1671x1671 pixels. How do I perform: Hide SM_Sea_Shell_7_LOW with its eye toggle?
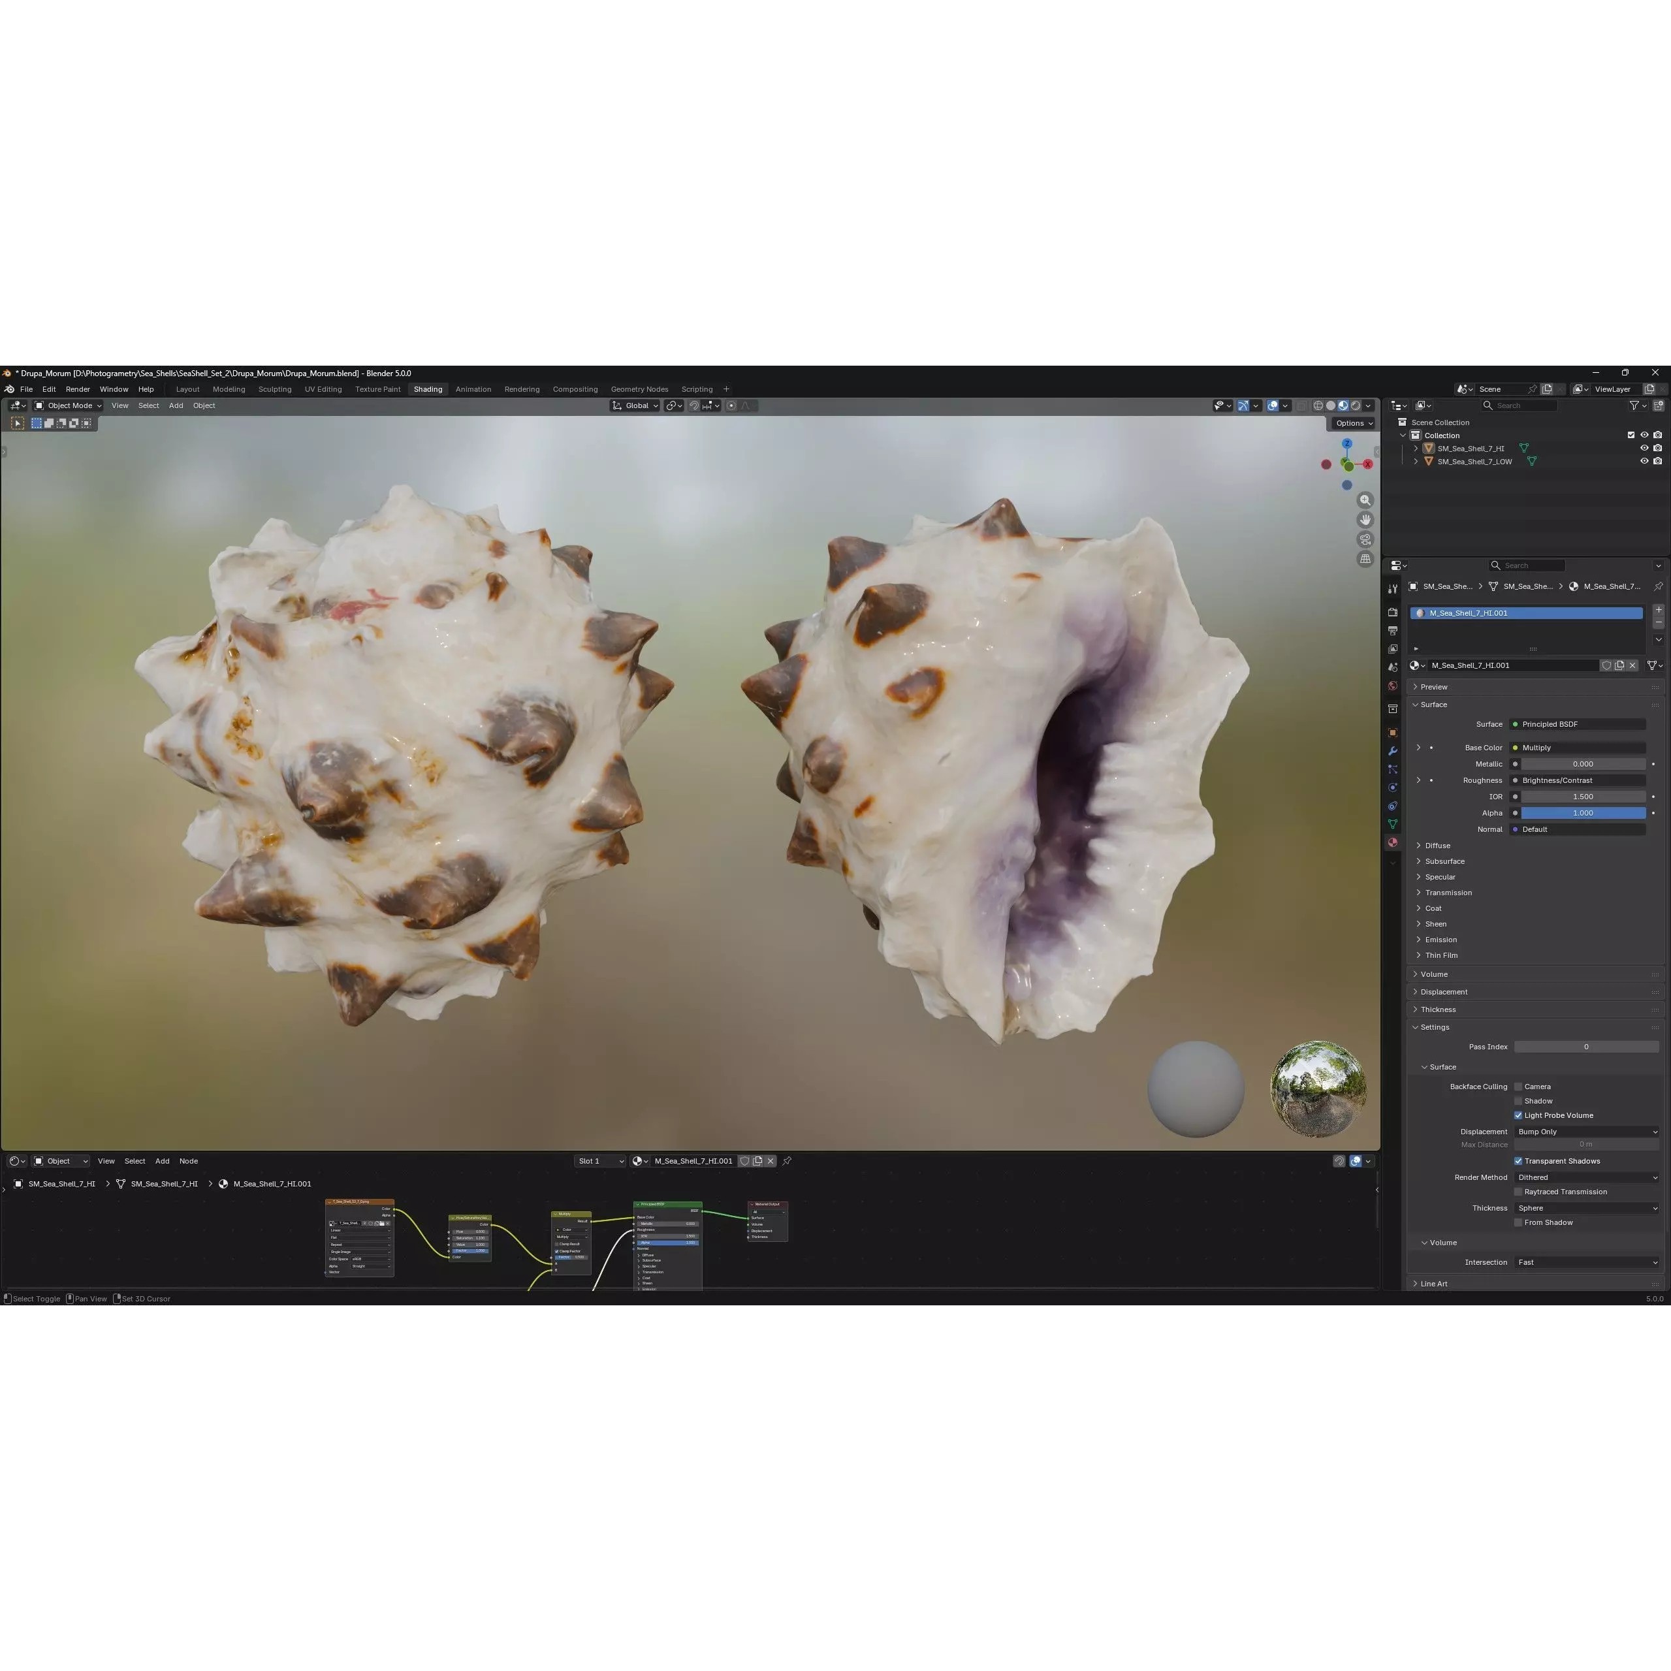1644,461
